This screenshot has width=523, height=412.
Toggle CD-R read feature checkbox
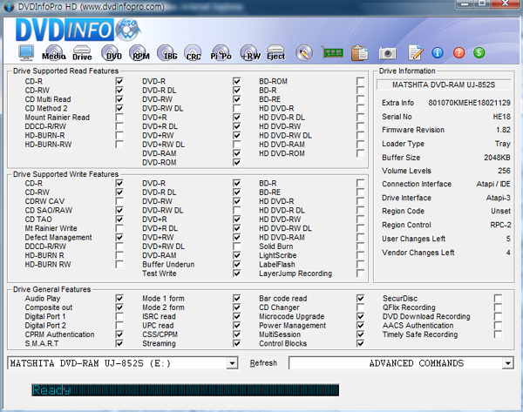(x=119, y=81)
